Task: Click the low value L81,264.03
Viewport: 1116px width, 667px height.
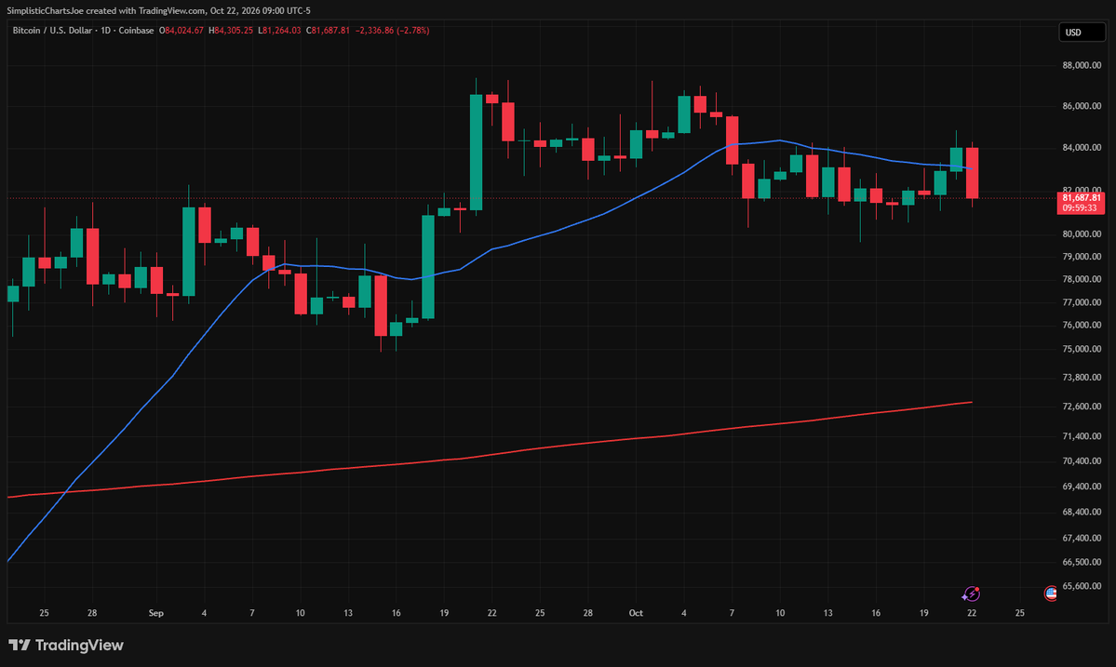Action: click(280, 31)
